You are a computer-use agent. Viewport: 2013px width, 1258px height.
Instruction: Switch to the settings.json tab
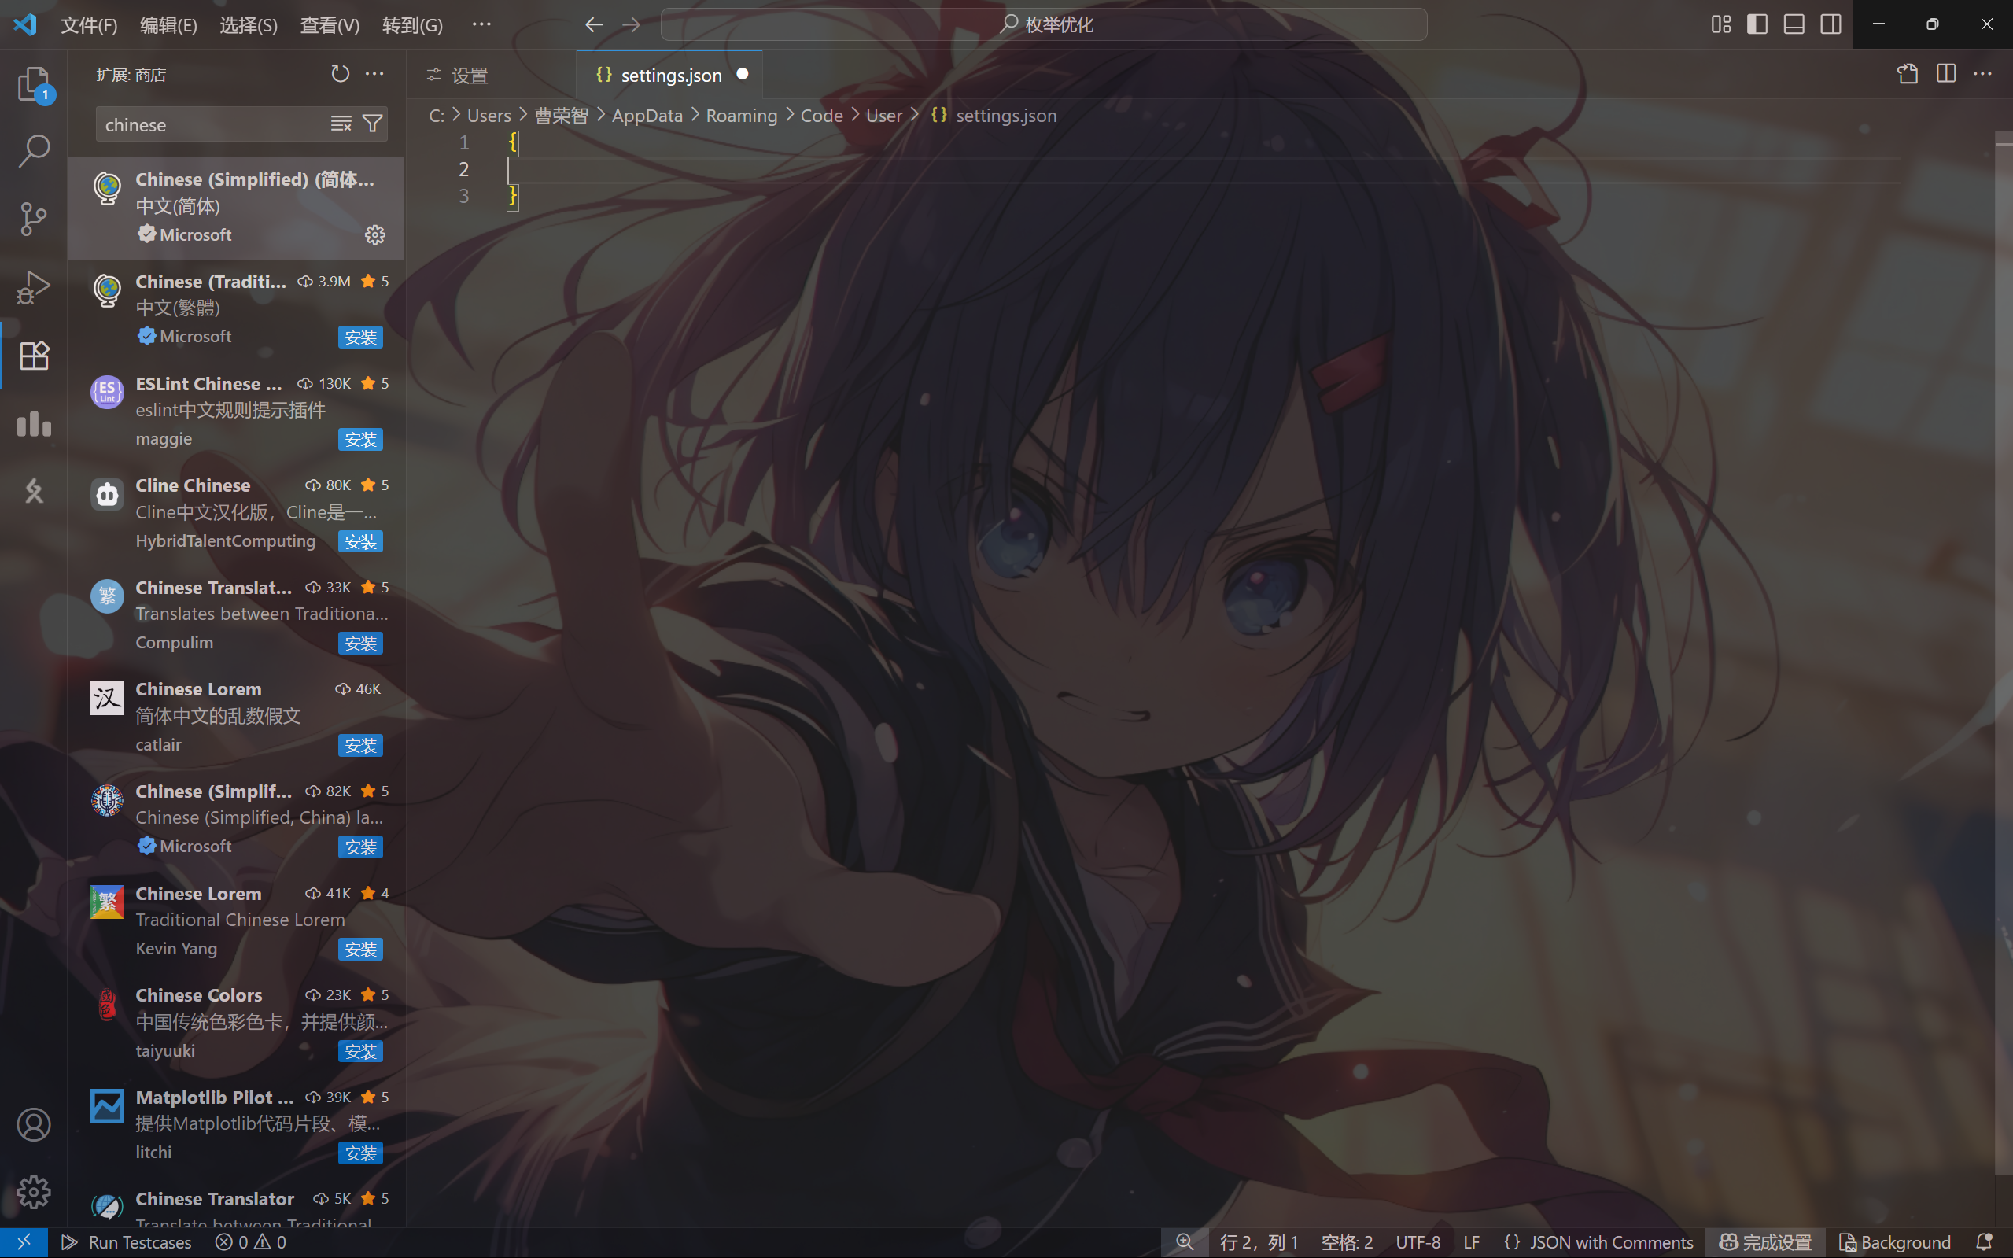click(x=669, y=75)
